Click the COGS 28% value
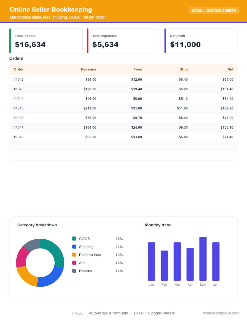This screenshot has height=320, width=247. coord(119,239)
